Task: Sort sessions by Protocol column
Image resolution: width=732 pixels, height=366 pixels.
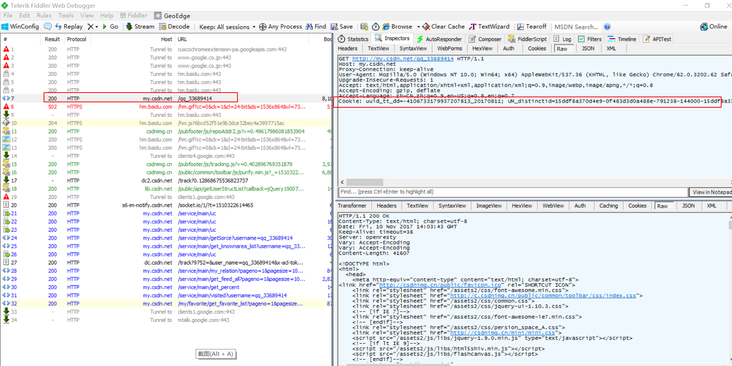Action: coord(76,39)
